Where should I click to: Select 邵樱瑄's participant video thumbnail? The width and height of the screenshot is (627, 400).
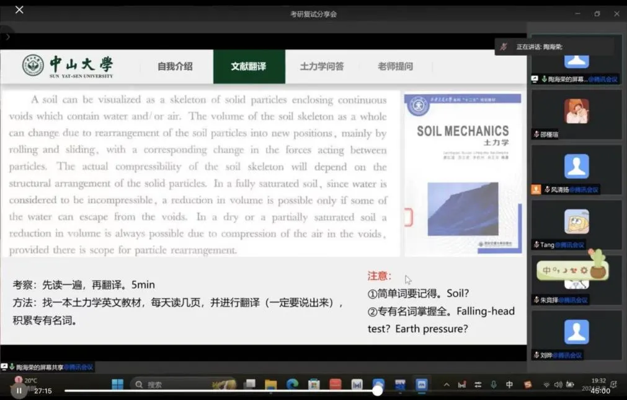coord(576,113)
